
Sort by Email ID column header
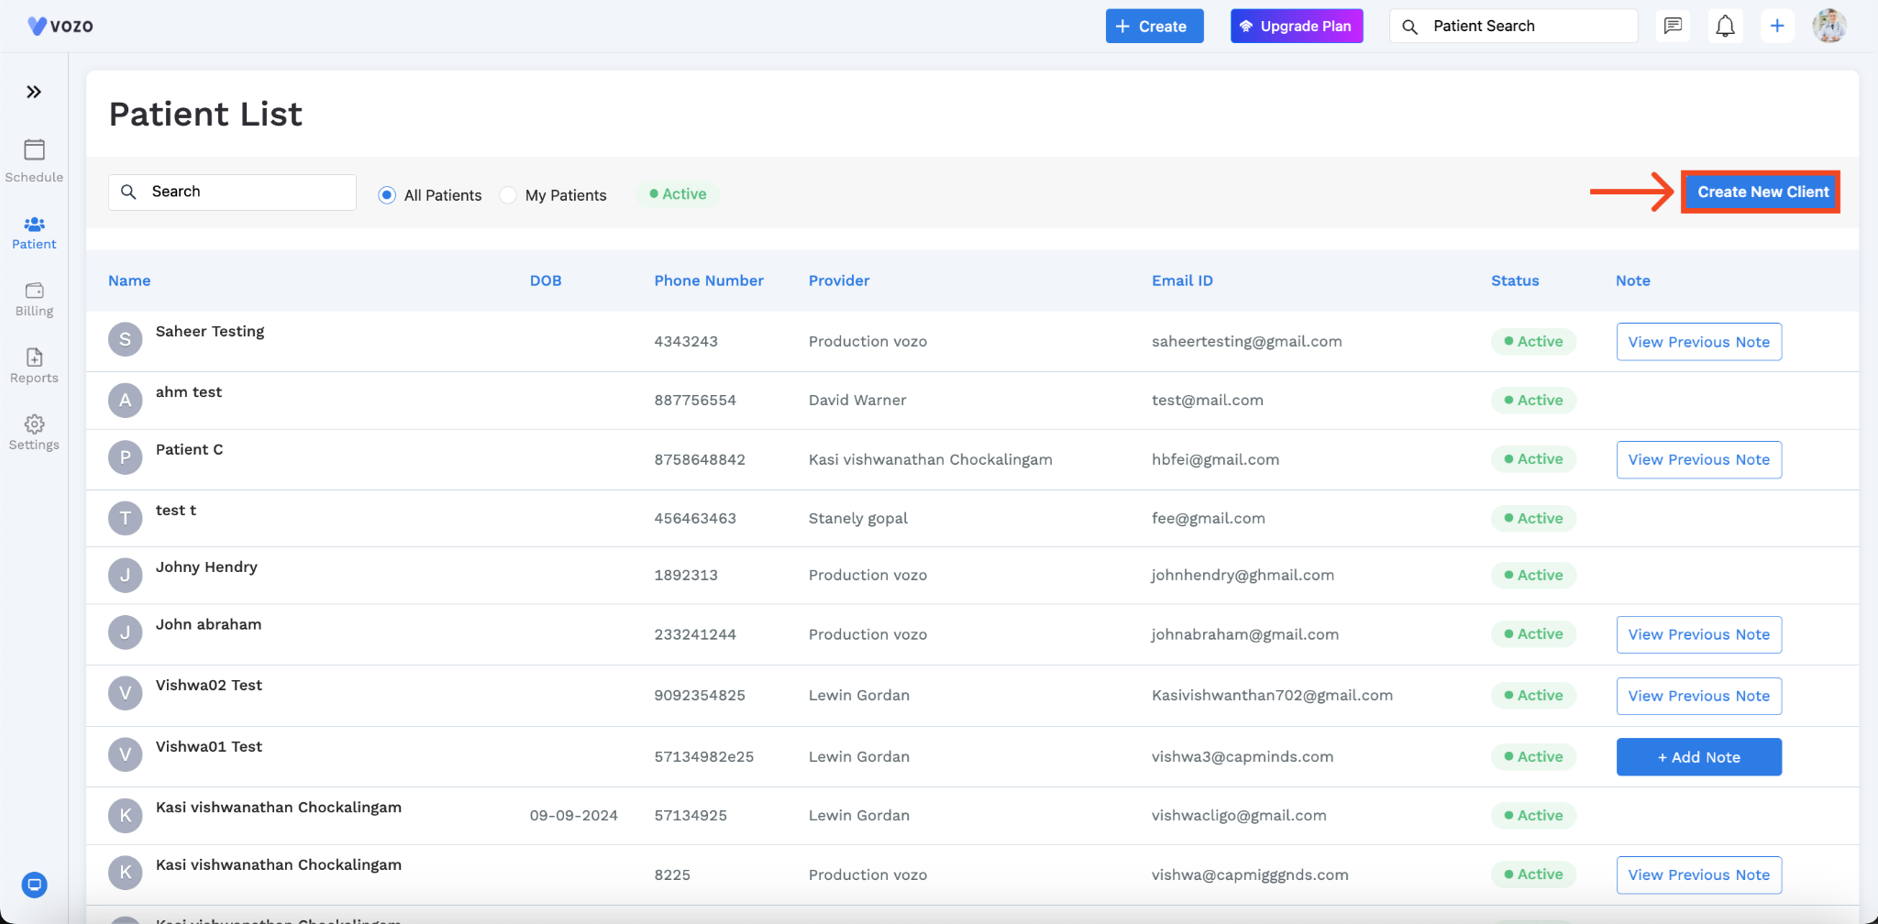pos(1182,280)
